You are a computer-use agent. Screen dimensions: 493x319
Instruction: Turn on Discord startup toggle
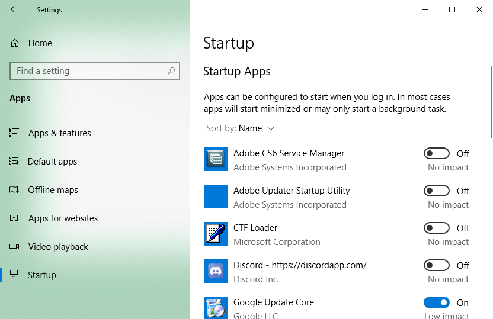[437, 266]
